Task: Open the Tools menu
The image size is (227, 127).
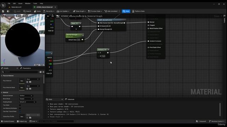Action: click(x=35, y=4)
